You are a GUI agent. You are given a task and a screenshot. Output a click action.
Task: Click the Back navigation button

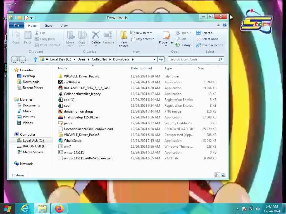(x=15, y=59)
